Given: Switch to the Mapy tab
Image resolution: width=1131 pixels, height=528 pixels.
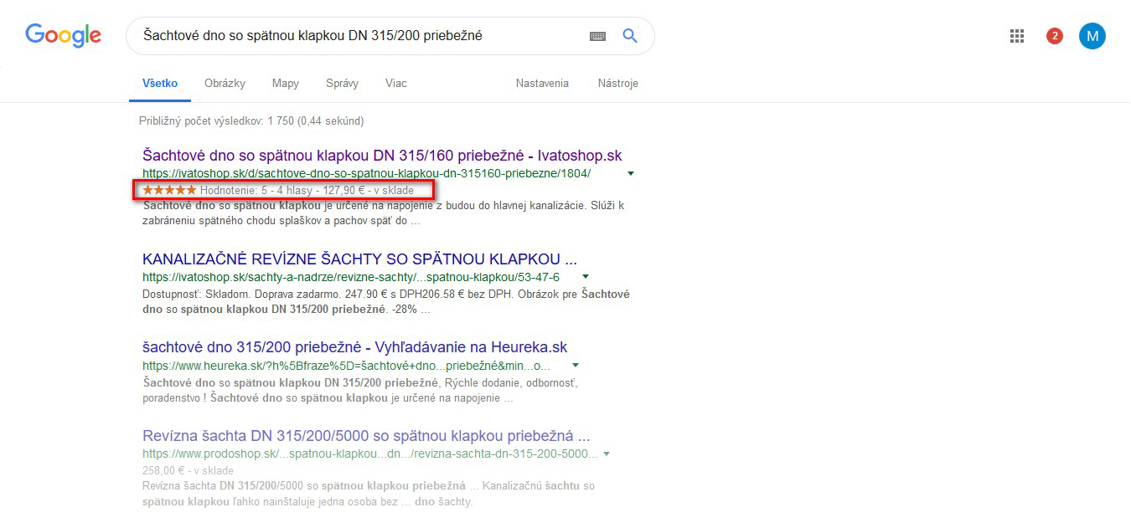Looking at the screenshot, I should coord(286,84).
